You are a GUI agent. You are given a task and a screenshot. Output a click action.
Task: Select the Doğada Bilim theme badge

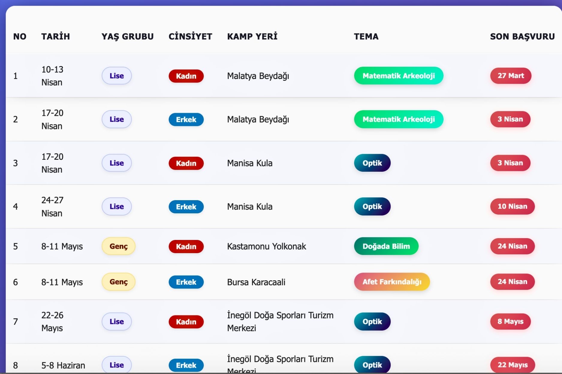(386, 246)
